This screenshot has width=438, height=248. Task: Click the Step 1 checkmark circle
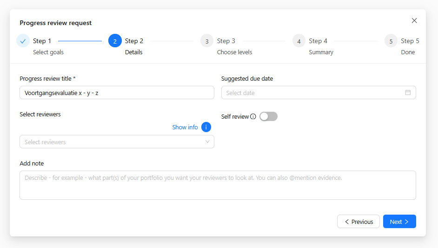tap(23, 41)
